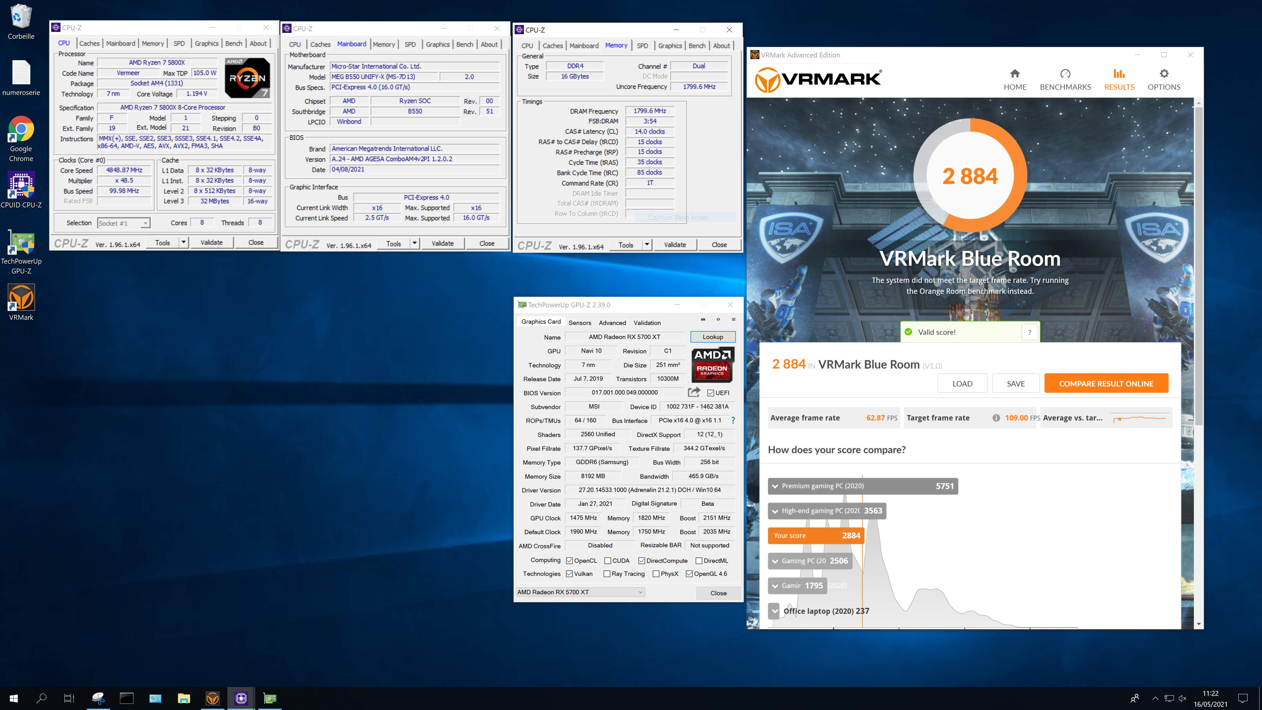Open Validation tab in GPU-Z
This screenshot has height=710, width=1262.
point(647,322)
